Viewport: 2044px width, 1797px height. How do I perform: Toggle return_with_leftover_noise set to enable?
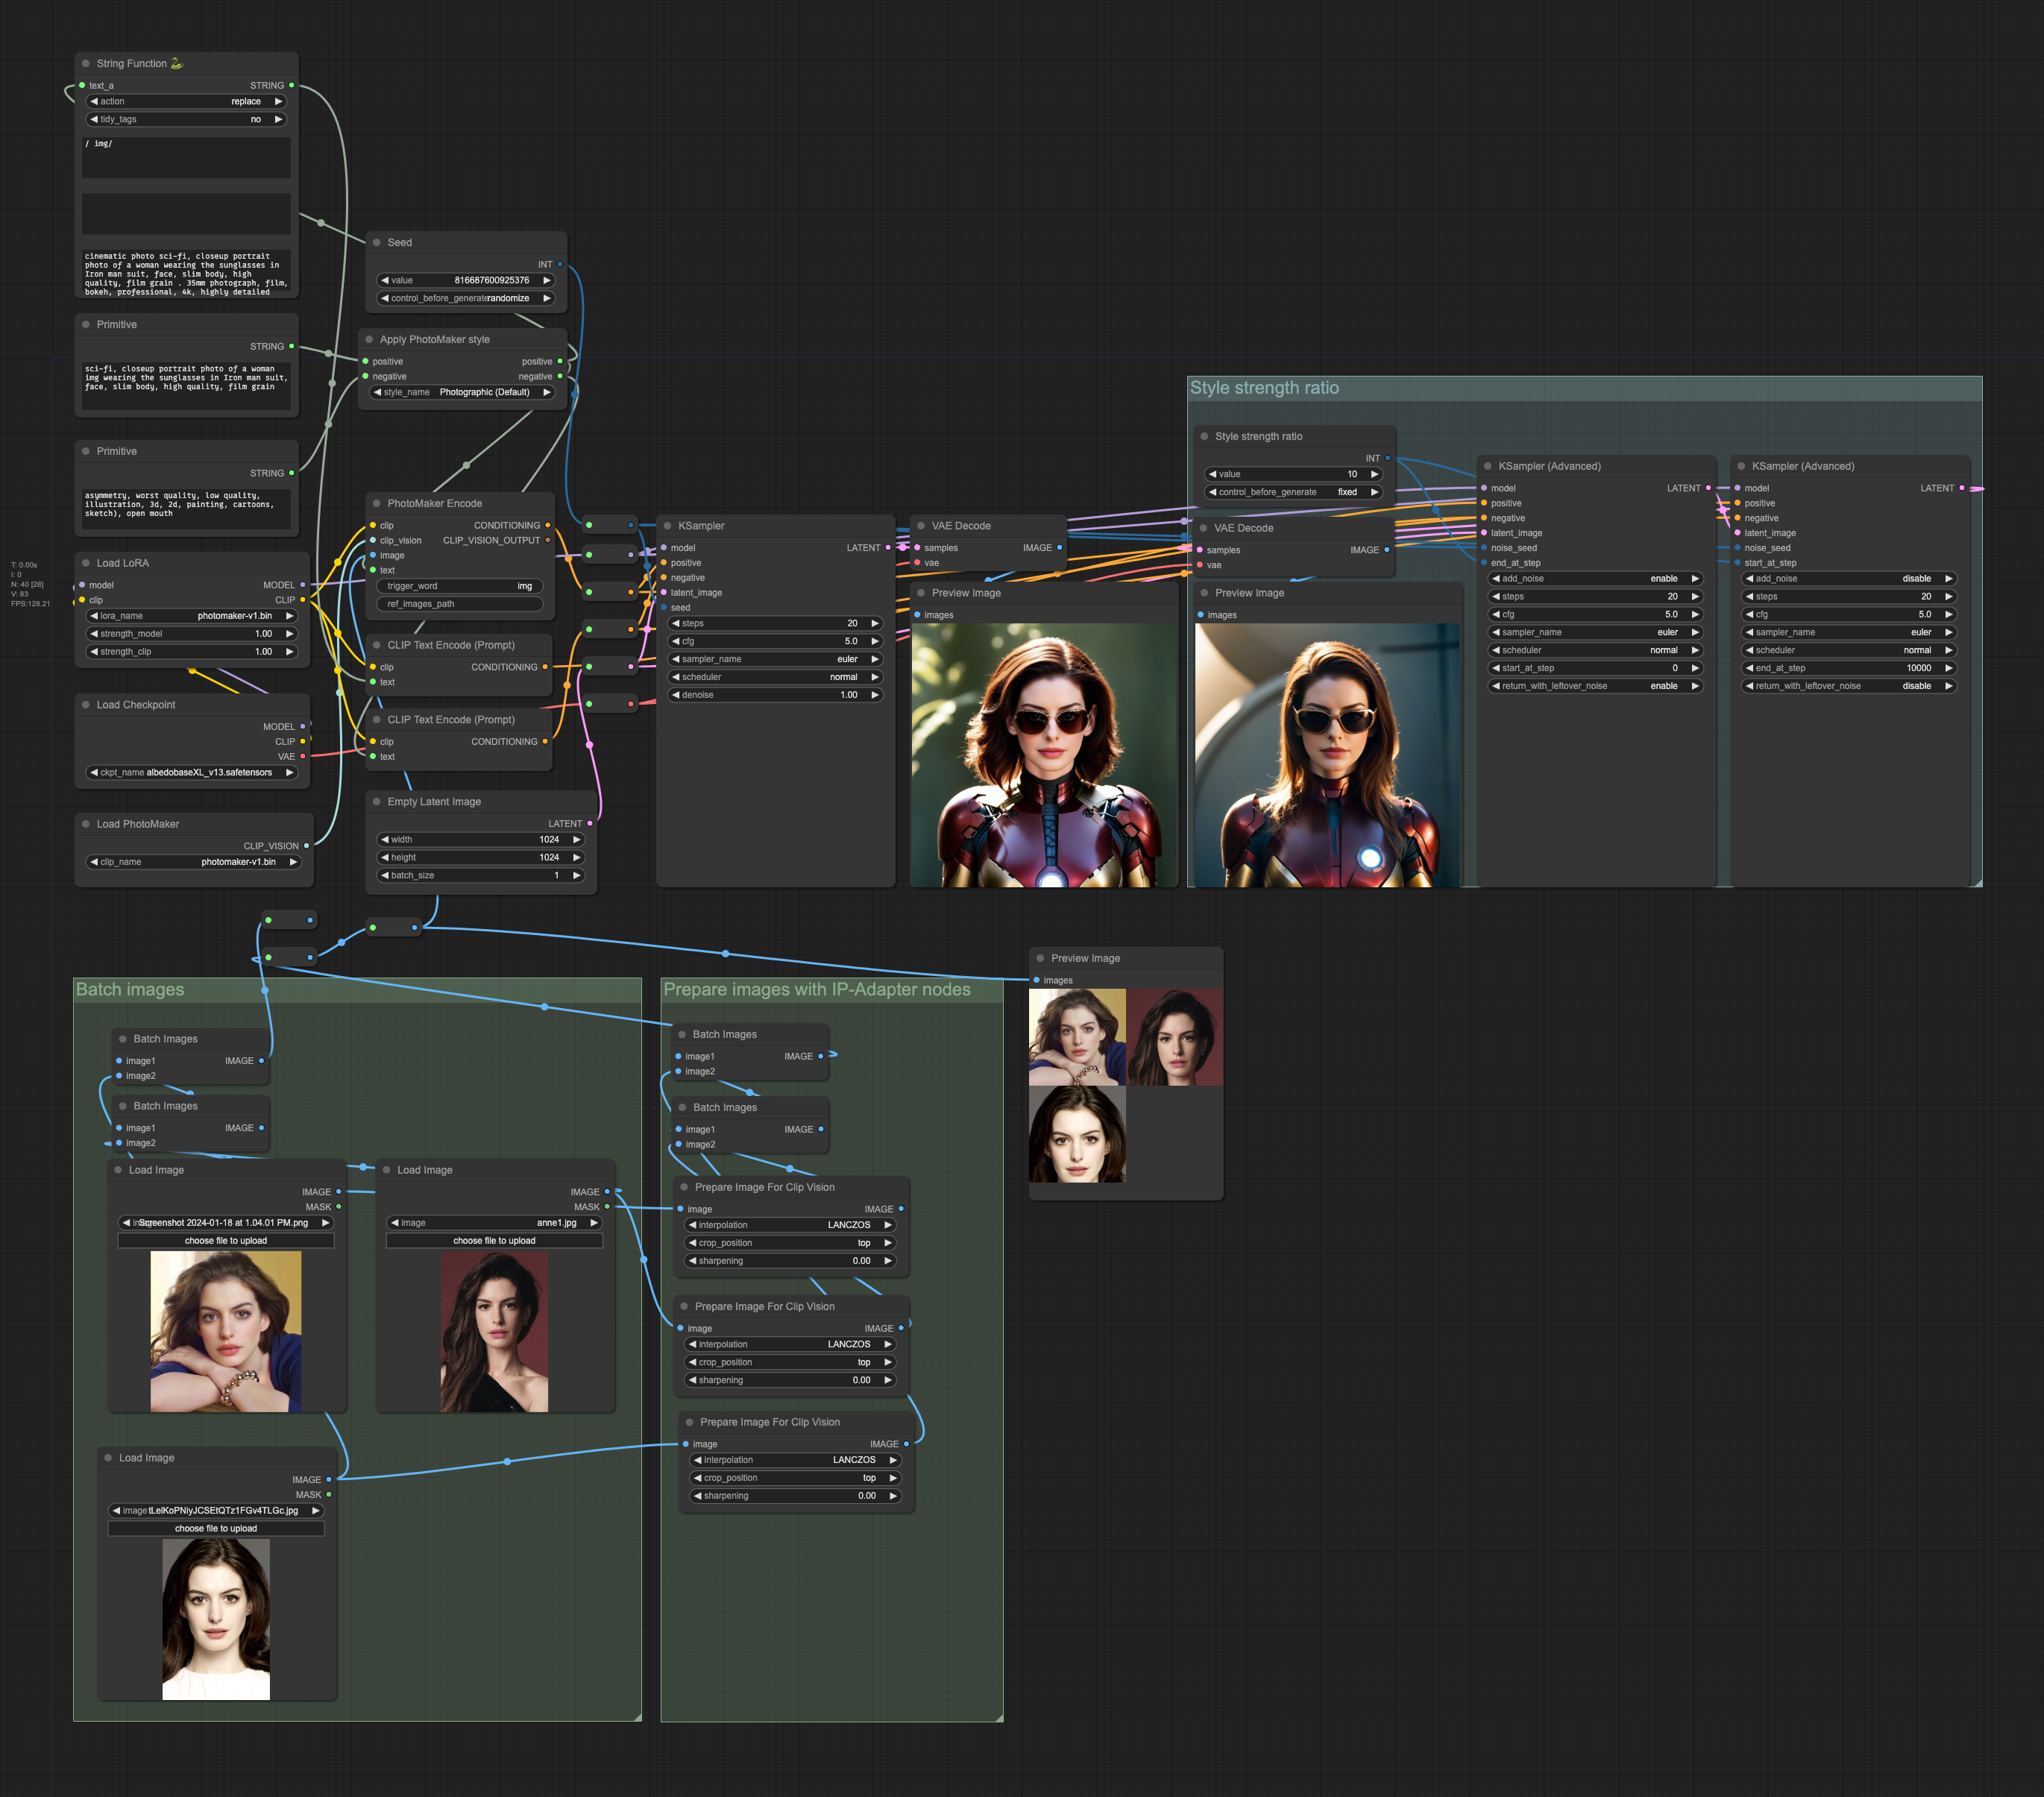[x=1595, y=686]
